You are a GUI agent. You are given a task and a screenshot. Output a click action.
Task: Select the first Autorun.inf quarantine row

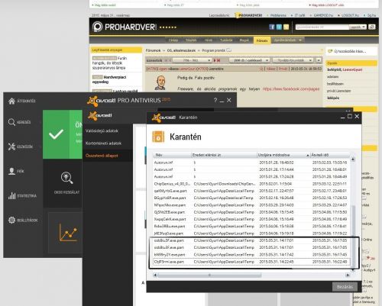(251, 163)
